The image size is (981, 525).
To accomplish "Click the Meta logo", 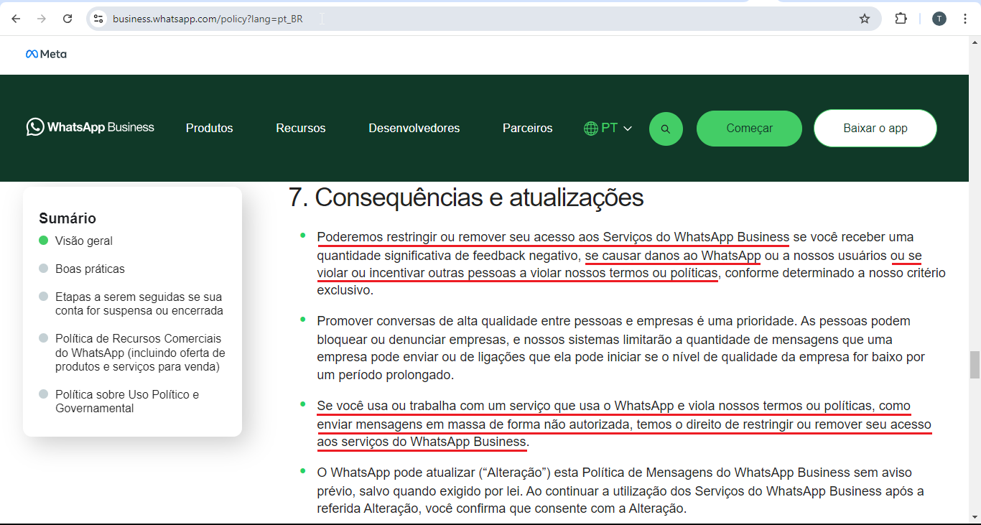I will click(x=46, y=54).
